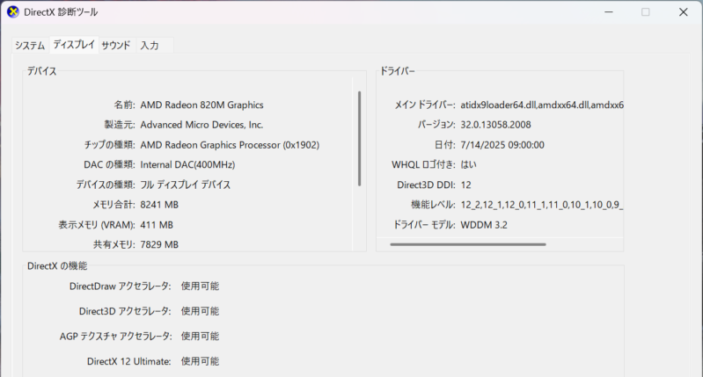Viewport: 703px width, 377px height.
Task: Open the サウンド tab
Action: click(x=115, y=45)
